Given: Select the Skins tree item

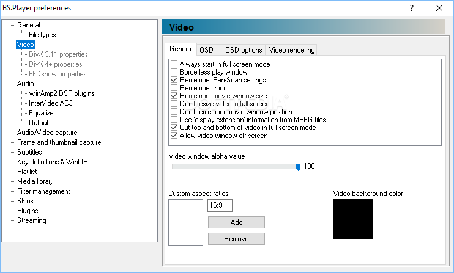Looking at the screenshot, I should click(x=25, y=201).
